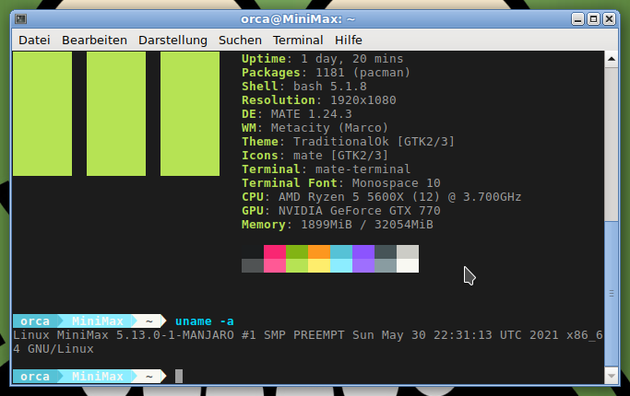Click the title text orca@MiniMax: ~
630x396 pixels.
click(x=298, y=18)
